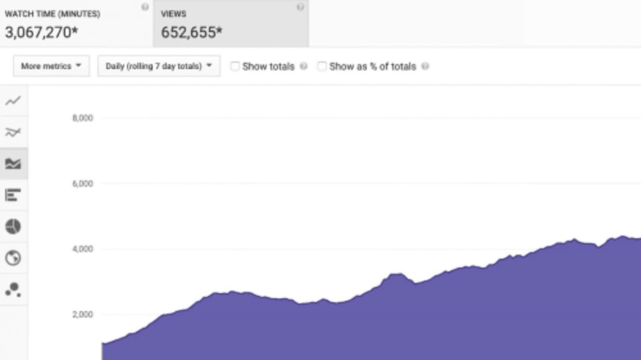
Task: Click the 652,655 views value
Action: point(191,32)
